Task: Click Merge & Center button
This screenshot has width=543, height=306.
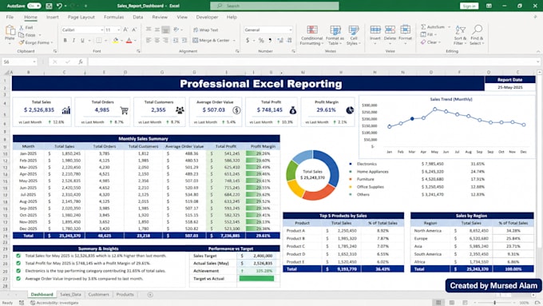Action: coord(211,41)
